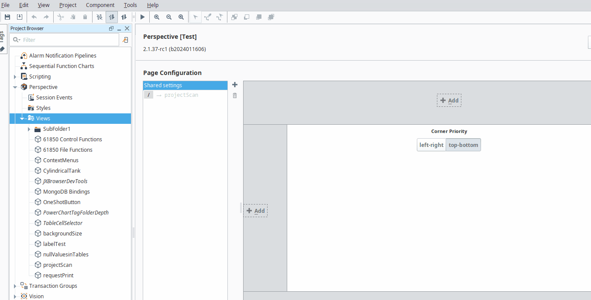This screenshot has width=591, height=300.
Task: Select the 61850 File Functions view
Action: point(68,150)
